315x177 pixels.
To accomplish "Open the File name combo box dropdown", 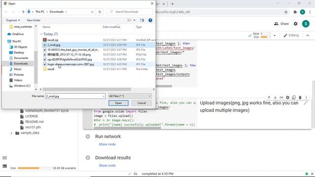I will coord(103,96).
